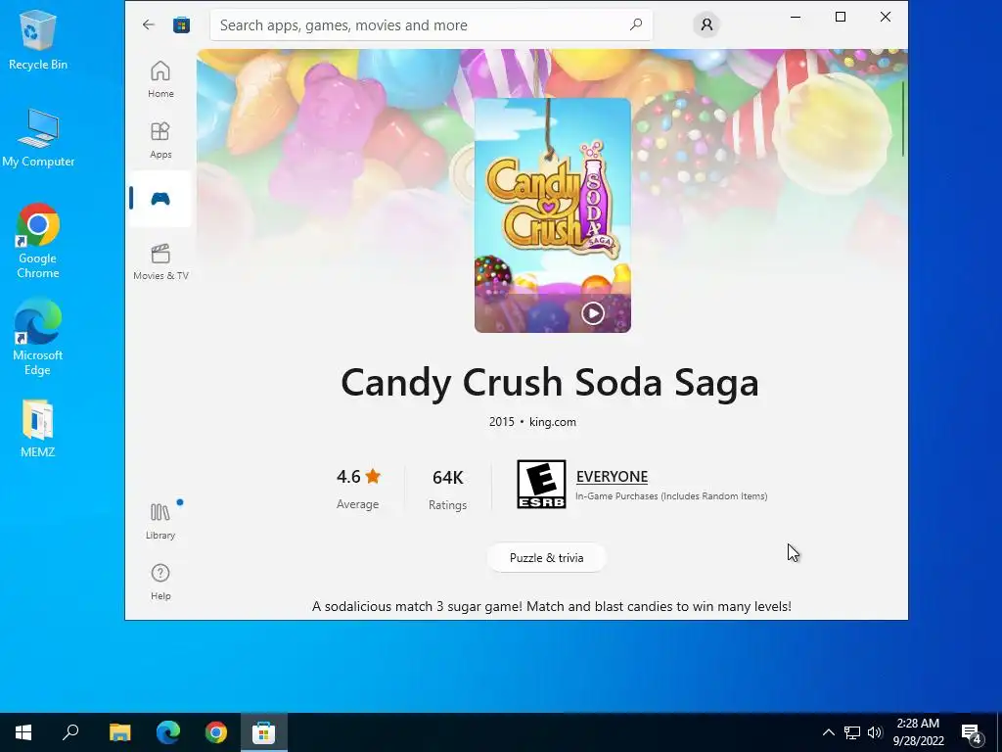This screenshot has height=752, width=1002.
Task: Maximize the Microsoft Store window
Action: [x=841, y=18]
